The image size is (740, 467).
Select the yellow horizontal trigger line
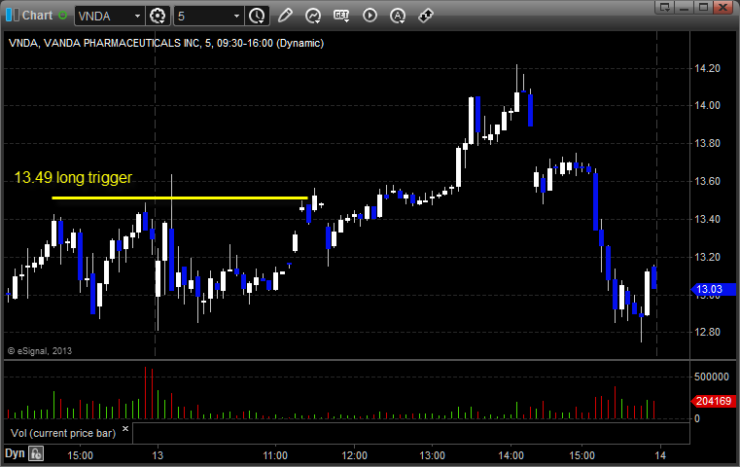180,198
